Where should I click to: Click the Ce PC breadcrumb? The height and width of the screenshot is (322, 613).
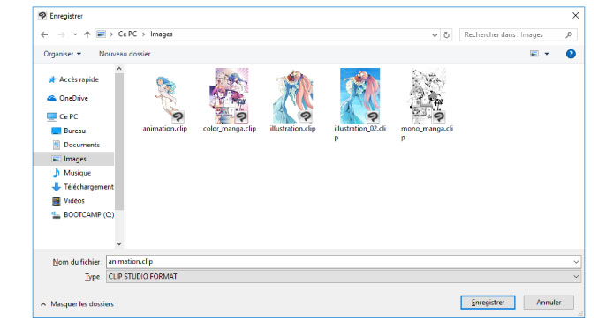[127, 34]
